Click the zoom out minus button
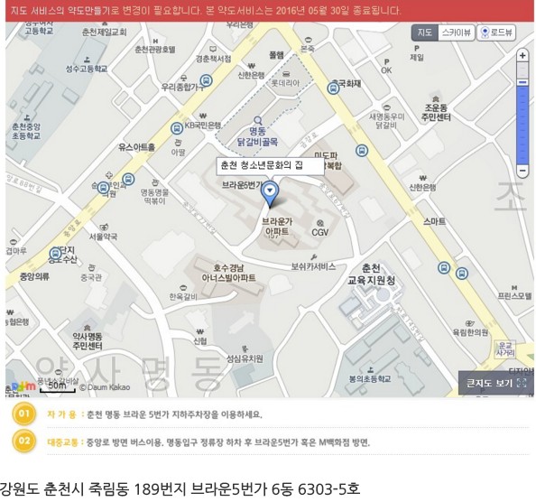536x502 pixels. [522, 171]
